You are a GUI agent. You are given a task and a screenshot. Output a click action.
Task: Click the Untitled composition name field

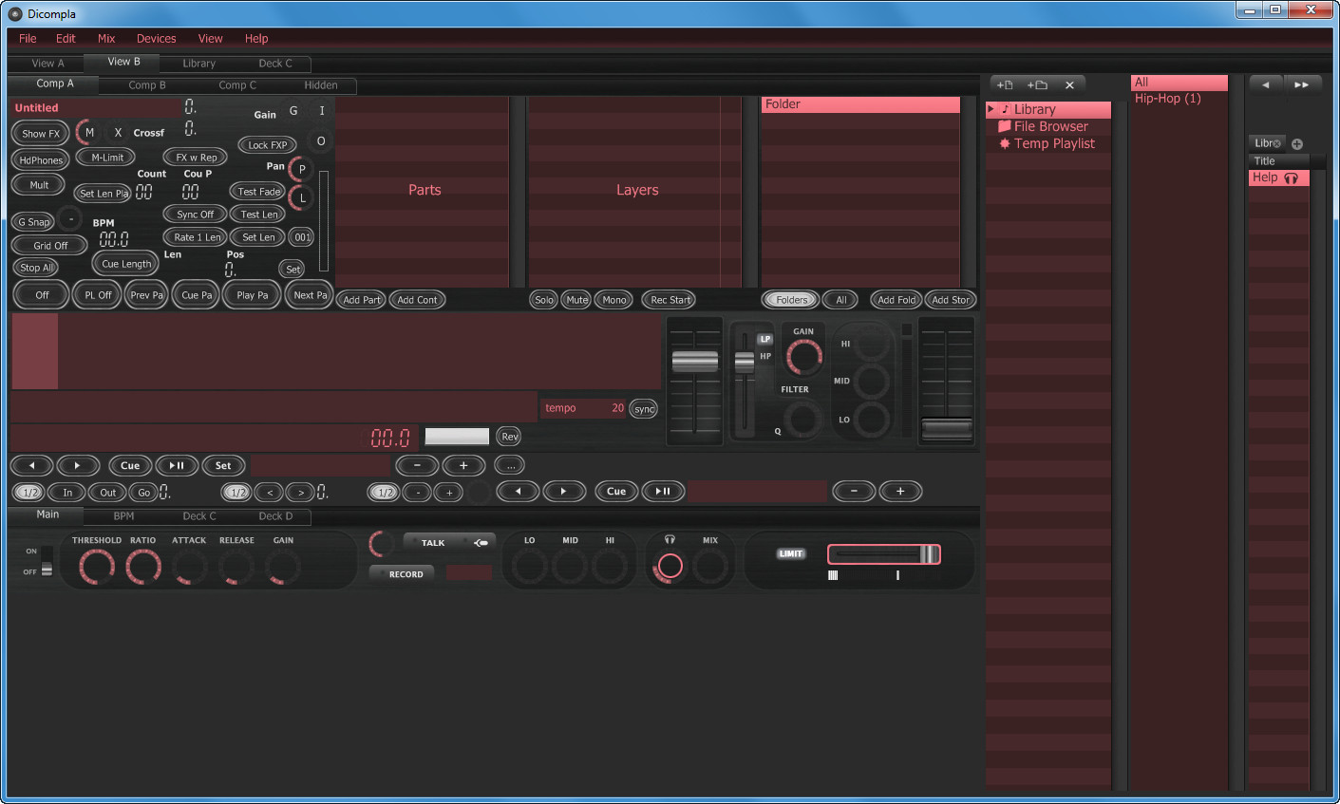96,108
